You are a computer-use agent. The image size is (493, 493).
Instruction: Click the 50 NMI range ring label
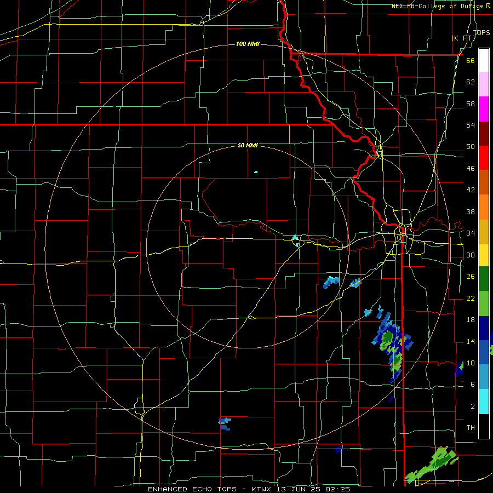coord(248,145)
